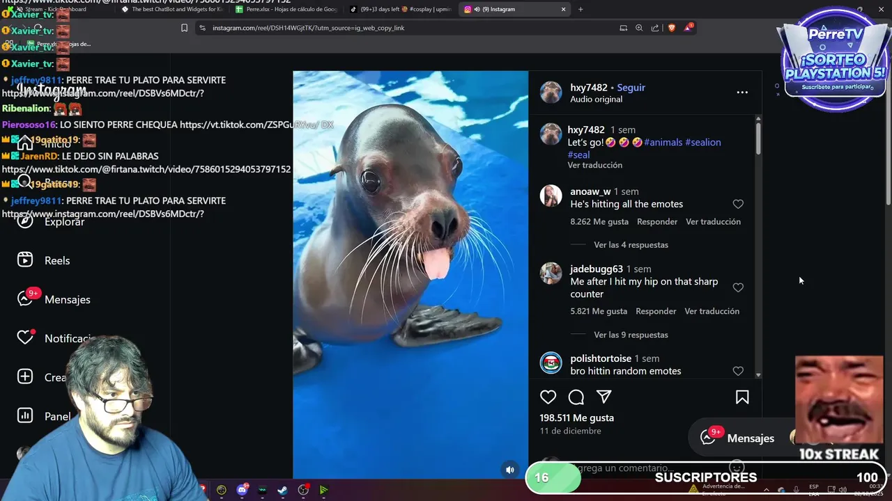Switch to The best ChatBot and Widgets tab

[172, 9]
